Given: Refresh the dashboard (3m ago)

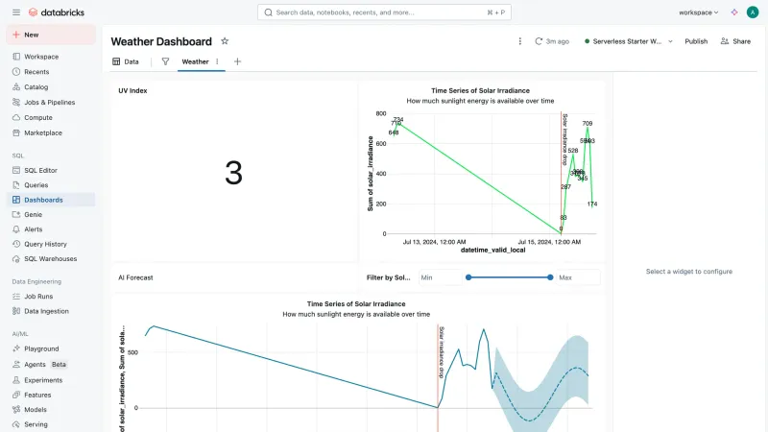Looking at the screenshot, I should point(552,41).
